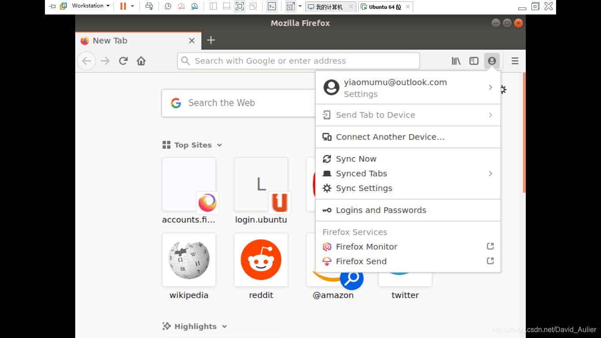Revert to the previous VMware snapshot
Image resolution: width=601 pixels, height=338 pixels.
click(x=181, y=6)
